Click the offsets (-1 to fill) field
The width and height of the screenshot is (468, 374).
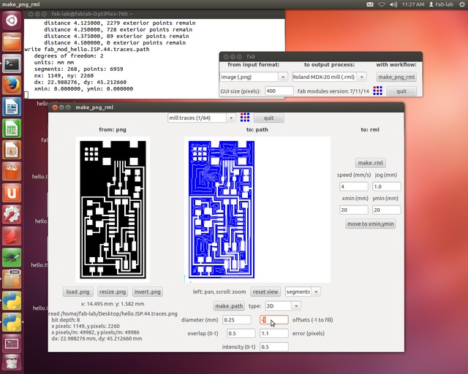coord(274,320)
